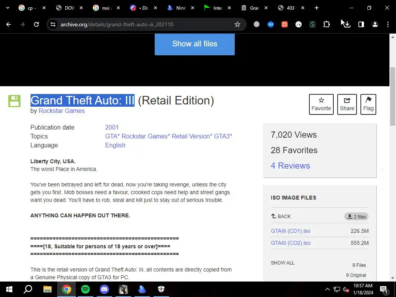This screenshot has width=396, height=297.
Task: Open the Extensions puzzle piece menu
Action: [326, 24]
